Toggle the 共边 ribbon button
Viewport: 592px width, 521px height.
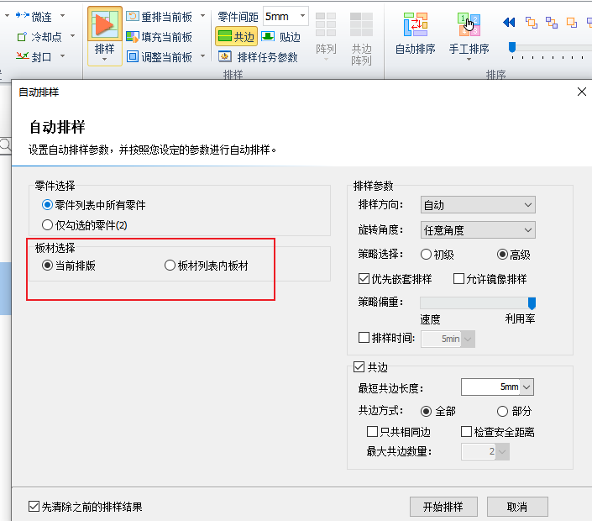(x=236, y=36)
